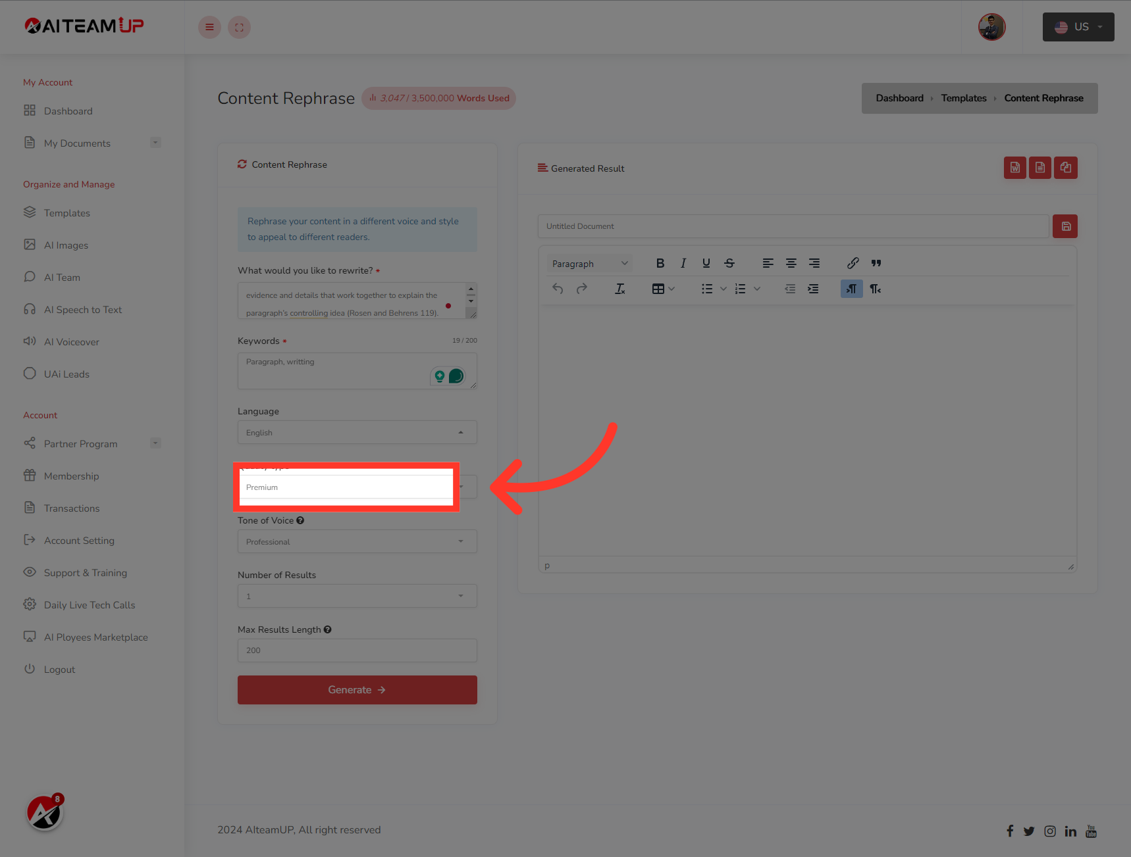This screenshot has height=857, width=1131.
Task: Go to Dashboard in sidebar
Action: (68, 111)
